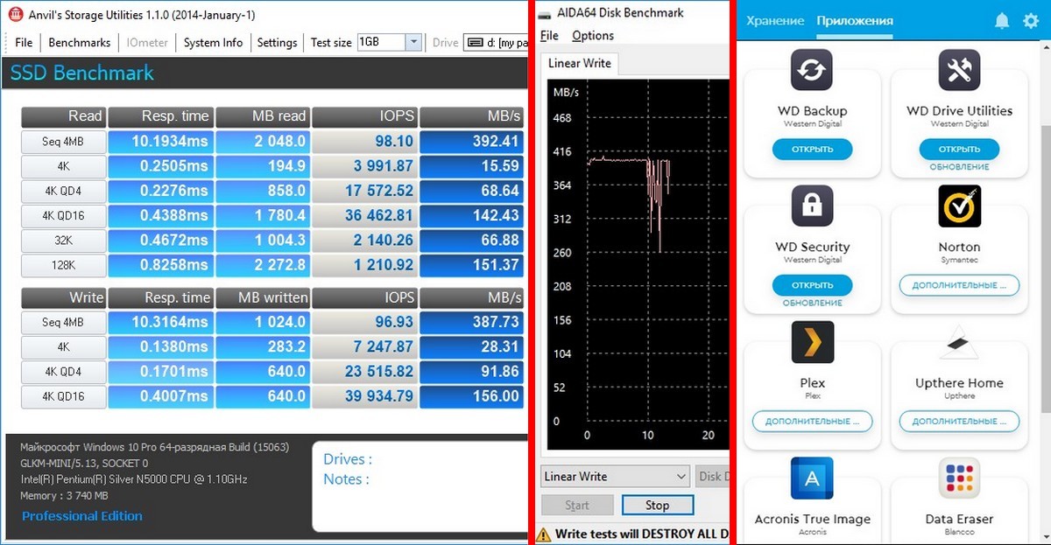The width and height of the screenshot is (1051, 545).
Task: Click ОБНОВЛЕНИЕ link under WD Security
Action: point(812,303)
